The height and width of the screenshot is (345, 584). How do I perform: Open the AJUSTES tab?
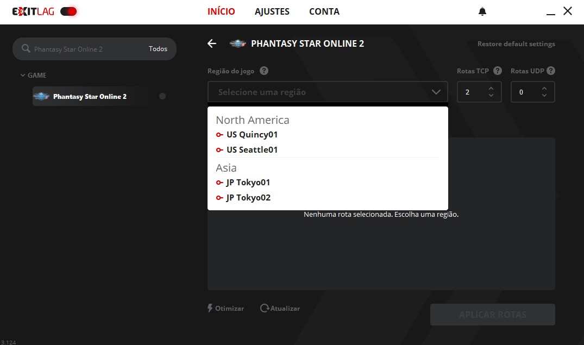pyautogui.click(x=272, y=11)
